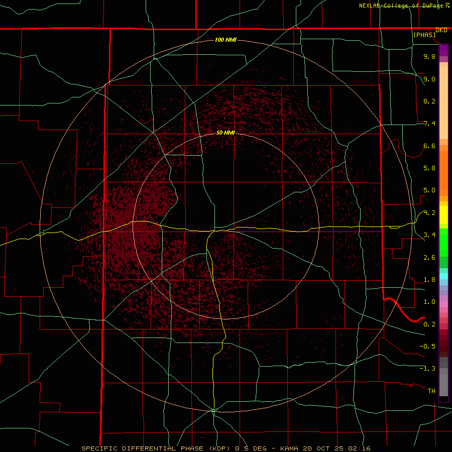Click the KAMA 20 OCT 25 02:16 timestamp
452x452 pixels.
tap(325, 448)
